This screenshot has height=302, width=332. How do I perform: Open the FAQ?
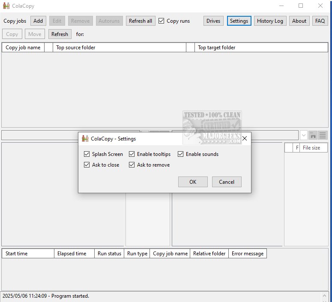click(x=320, y=21)
